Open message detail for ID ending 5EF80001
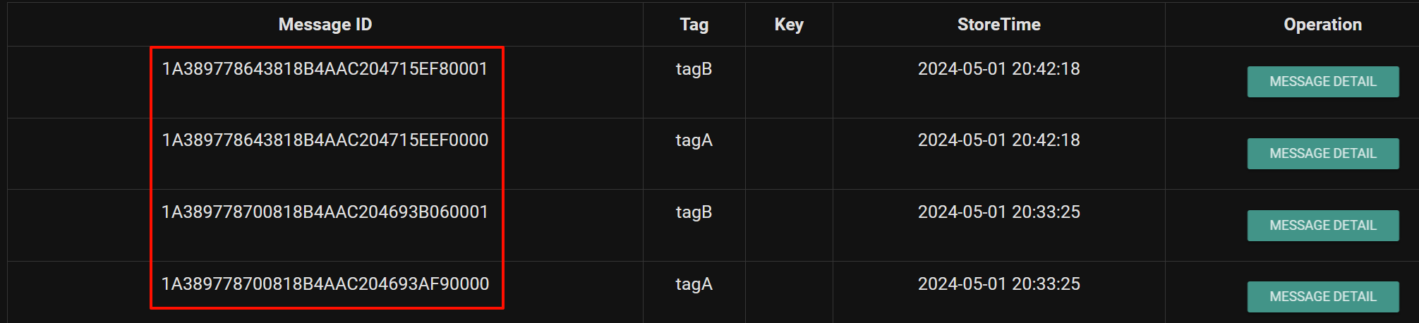Viewport: 1419px width, 323px height. [1322, 82]
